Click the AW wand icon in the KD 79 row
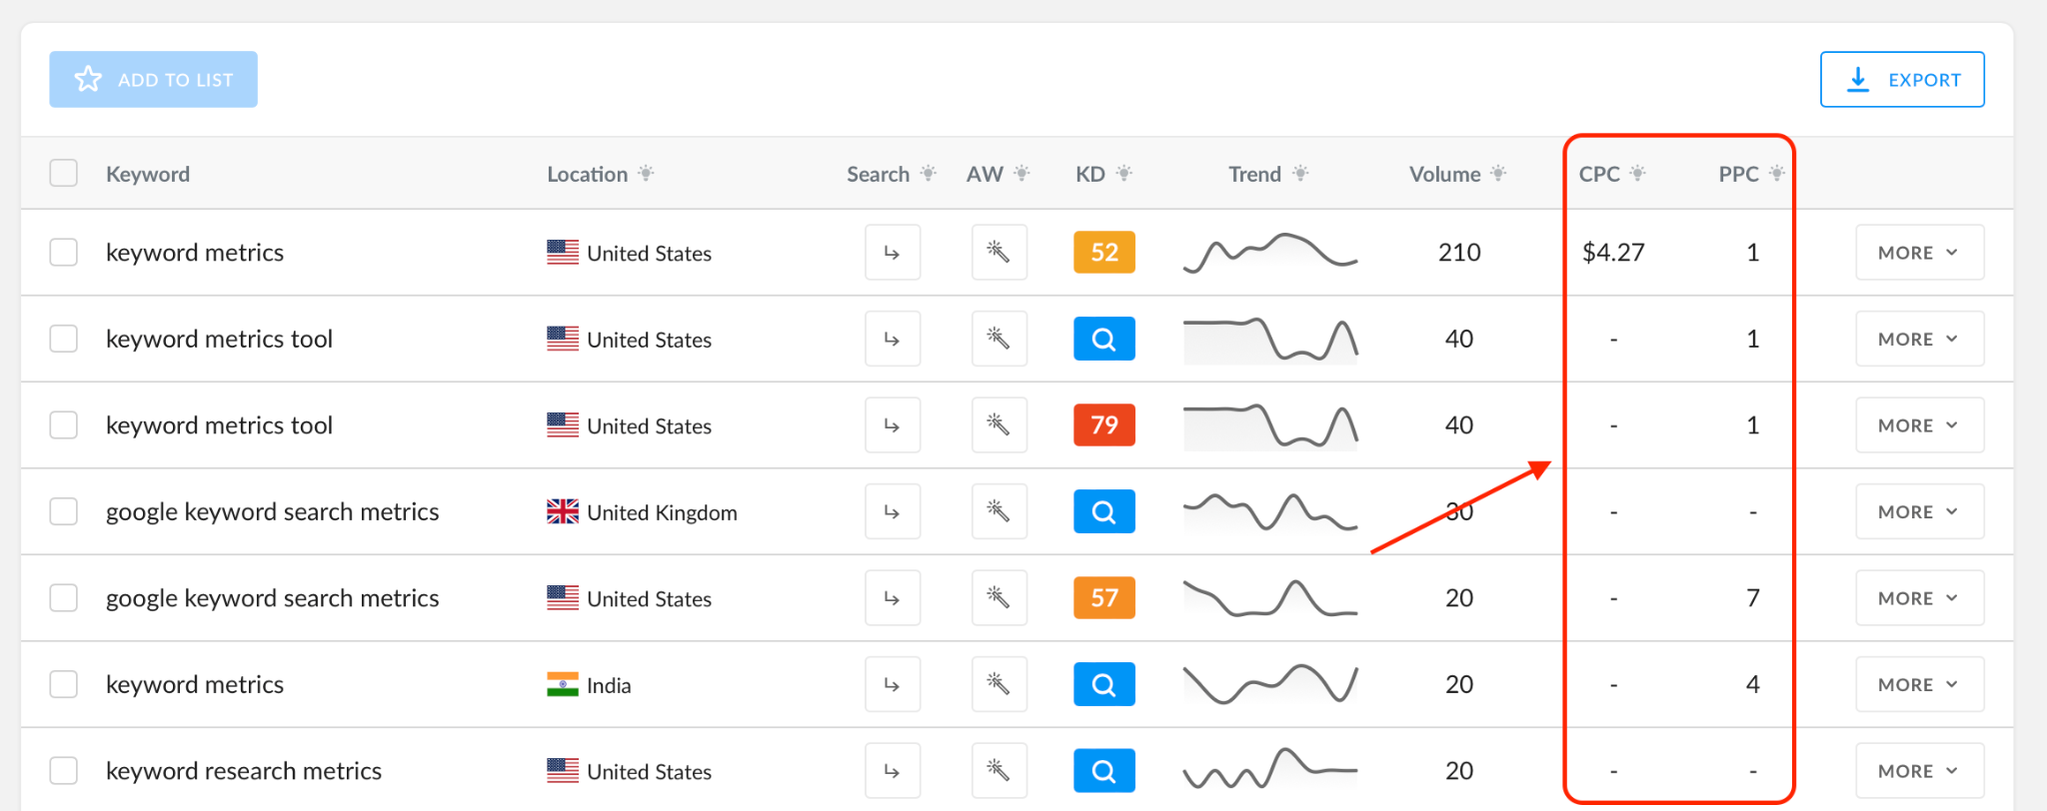The image size is (2047, 811). [999, 425]
